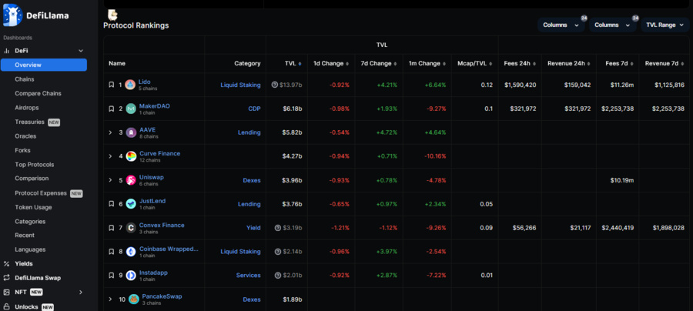
Task: Expand the Curve Finance row
Action: [110, 156]
